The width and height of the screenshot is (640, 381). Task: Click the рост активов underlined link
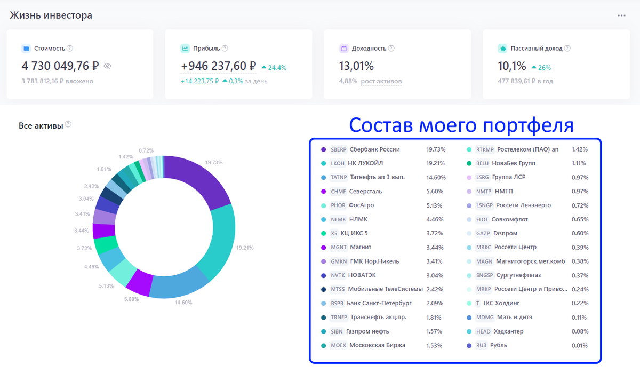381,81
